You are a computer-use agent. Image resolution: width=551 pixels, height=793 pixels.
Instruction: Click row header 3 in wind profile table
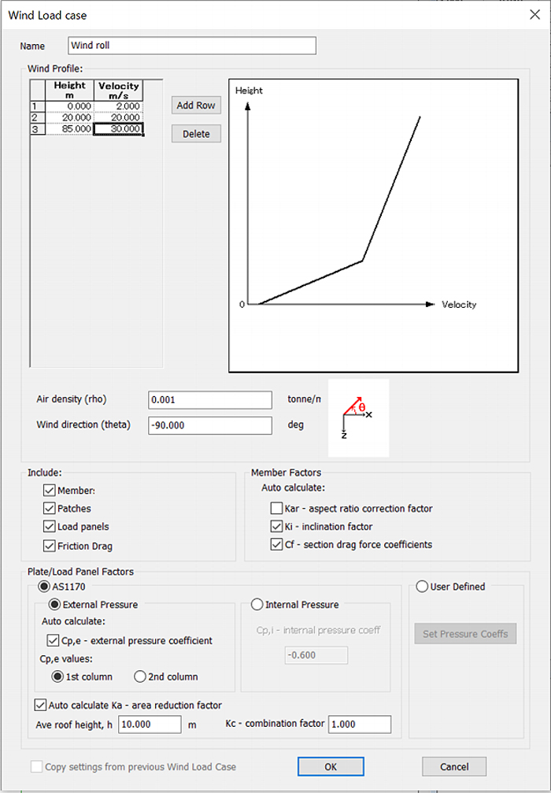coord(38,129)
